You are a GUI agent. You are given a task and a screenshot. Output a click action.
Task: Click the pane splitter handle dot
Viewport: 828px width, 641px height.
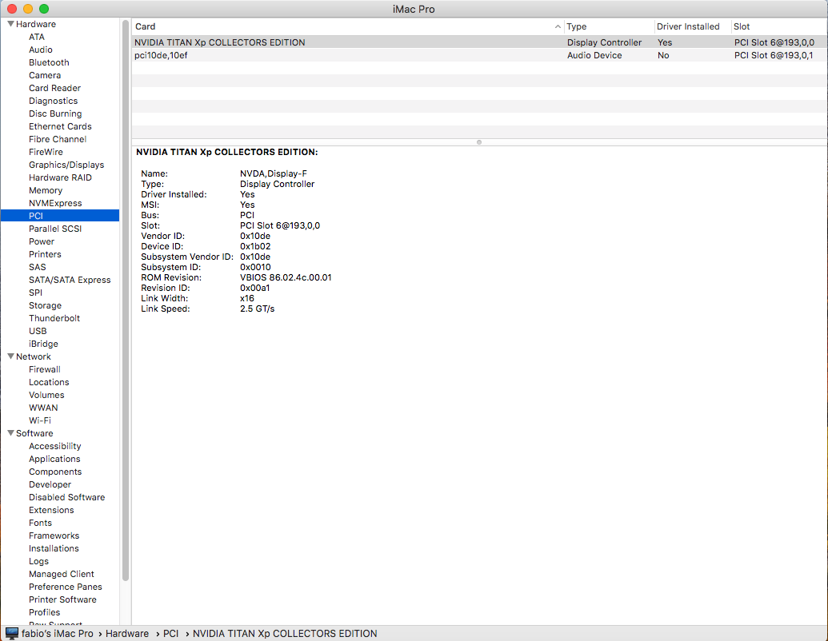pos(479,142)
